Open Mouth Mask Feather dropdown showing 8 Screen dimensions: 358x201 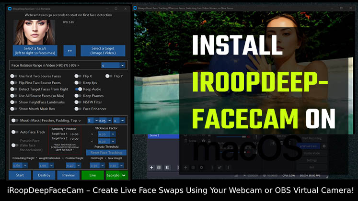93,120
